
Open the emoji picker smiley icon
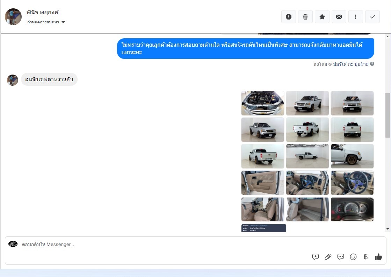[353, 257]
